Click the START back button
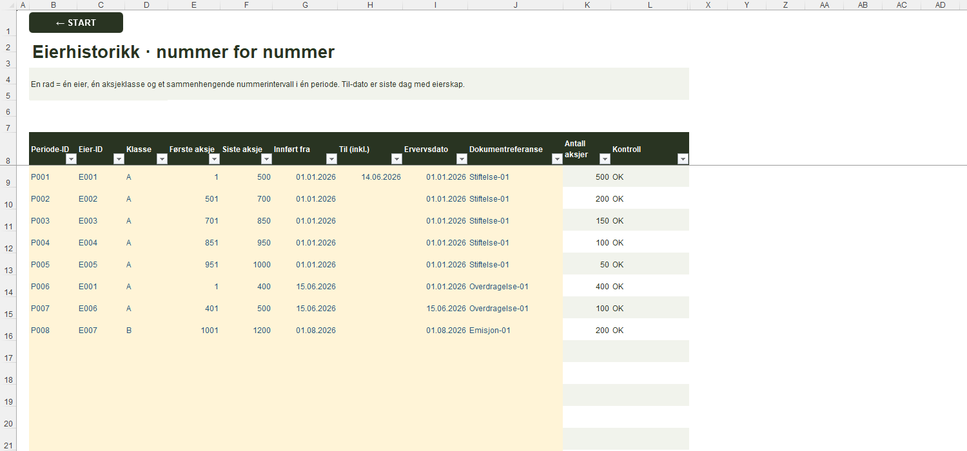The width and height of the screenshot is (967, 451). pyautogui.click(x=76, y=23)
